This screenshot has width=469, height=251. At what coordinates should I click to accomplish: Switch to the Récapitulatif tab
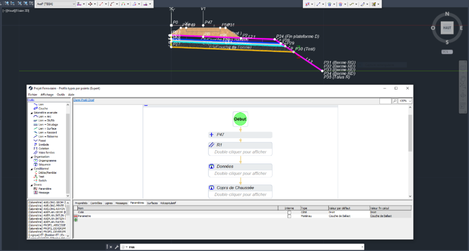[x=168, y=203]
